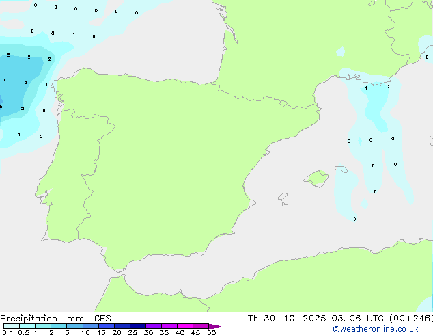
Task: Select the 1–2 mm legend color box
Action: point(43,326)
